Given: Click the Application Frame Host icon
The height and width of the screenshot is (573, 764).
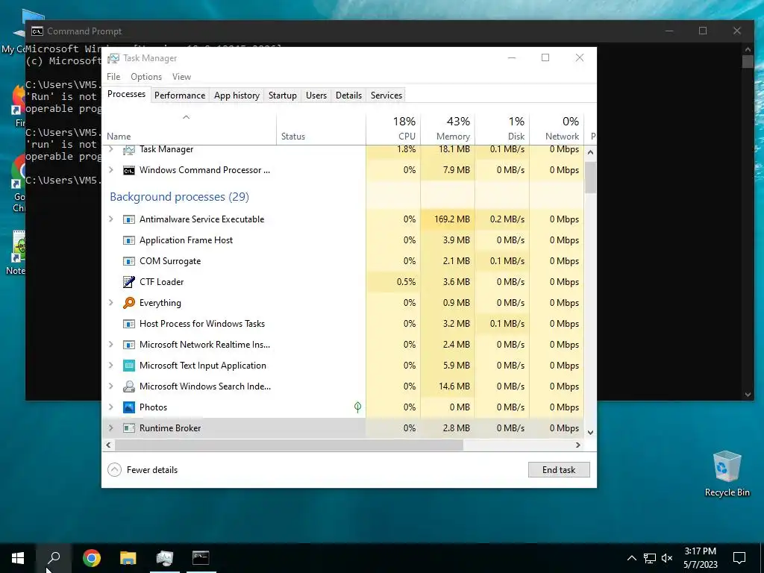Looking at the screenshot, I should 128,241.
